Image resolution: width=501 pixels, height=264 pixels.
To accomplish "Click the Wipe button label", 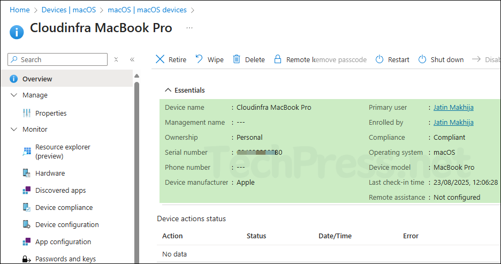I will 215,60.
